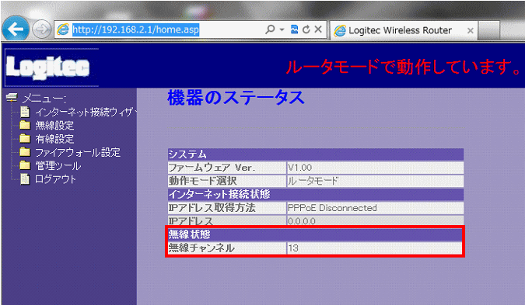Expand the address bar dropdown arrow
This screenshot has height=305, width=525.
(x=282, y=29)
